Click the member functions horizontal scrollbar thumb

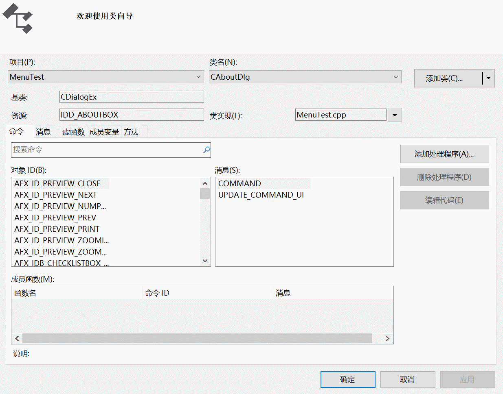pyautogui.click(x=197, y=338)
